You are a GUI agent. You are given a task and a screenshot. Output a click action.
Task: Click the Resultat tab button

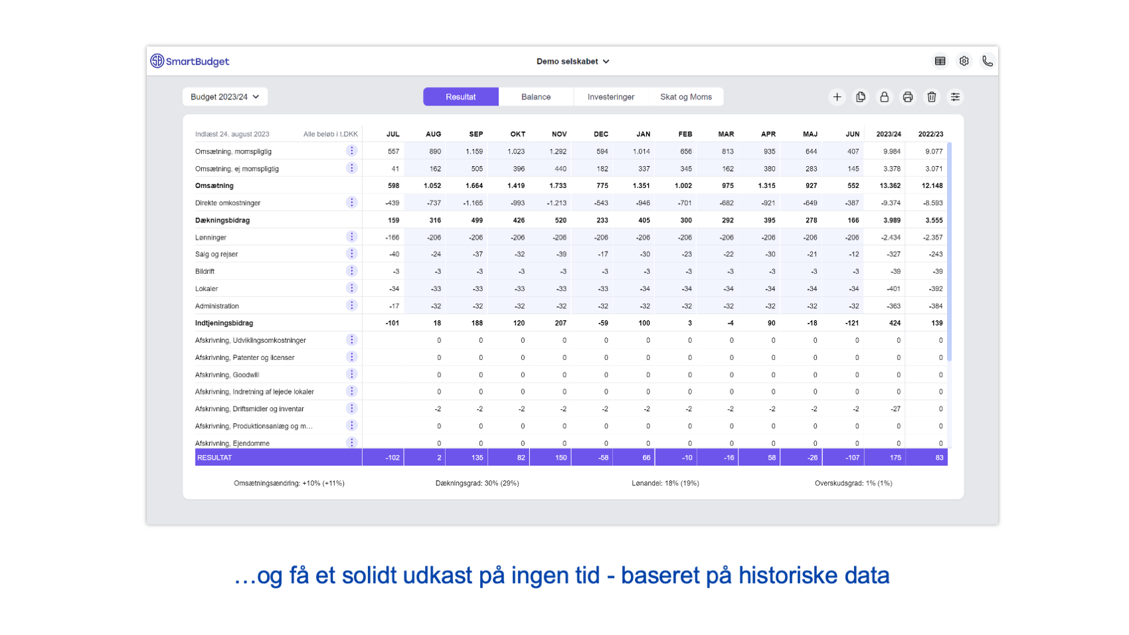[461, 97]
